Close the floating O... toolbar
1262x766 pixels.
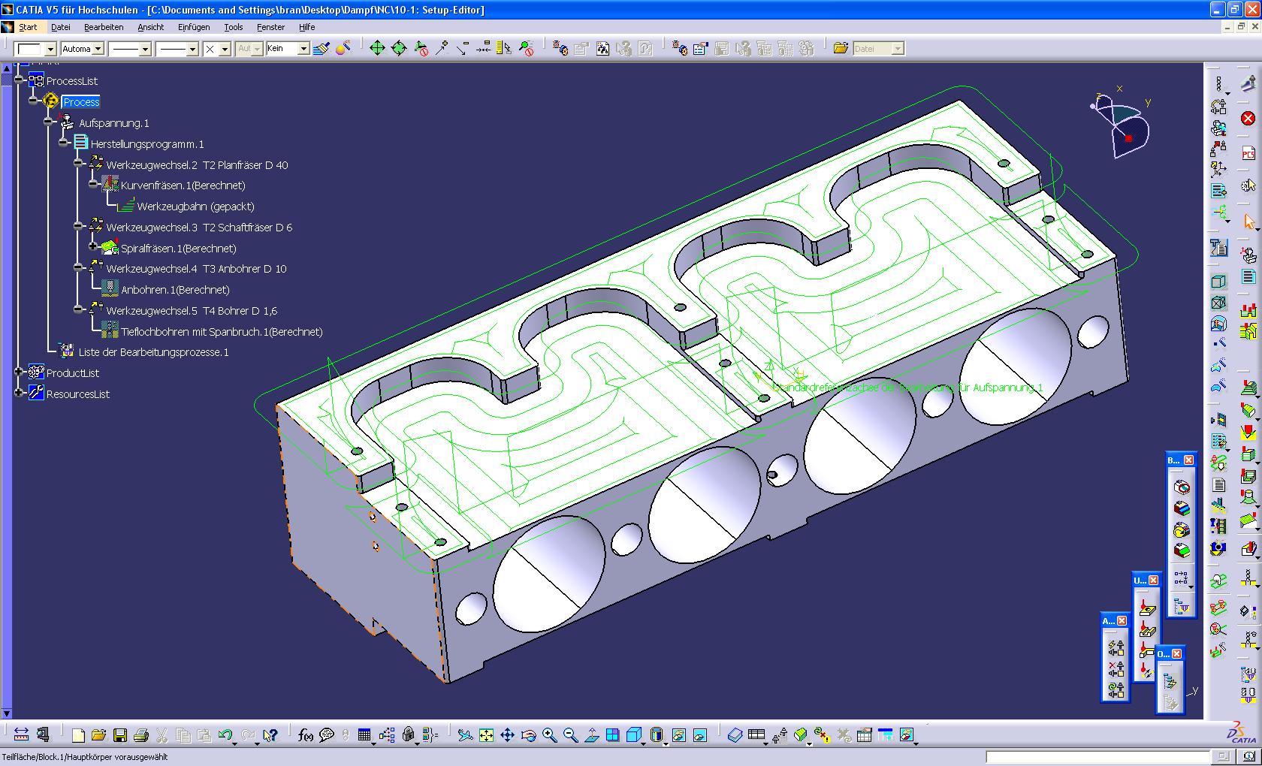pyautogui.click(x=1177, y=654)
